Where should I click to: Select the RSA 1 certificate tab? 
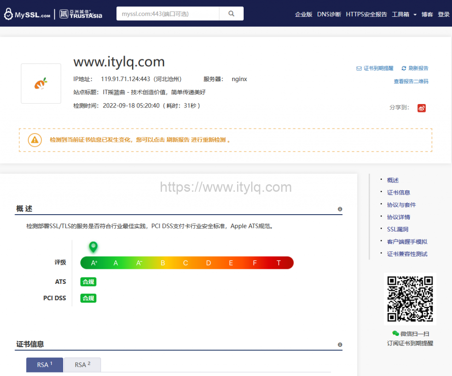(x=44, y=365)
